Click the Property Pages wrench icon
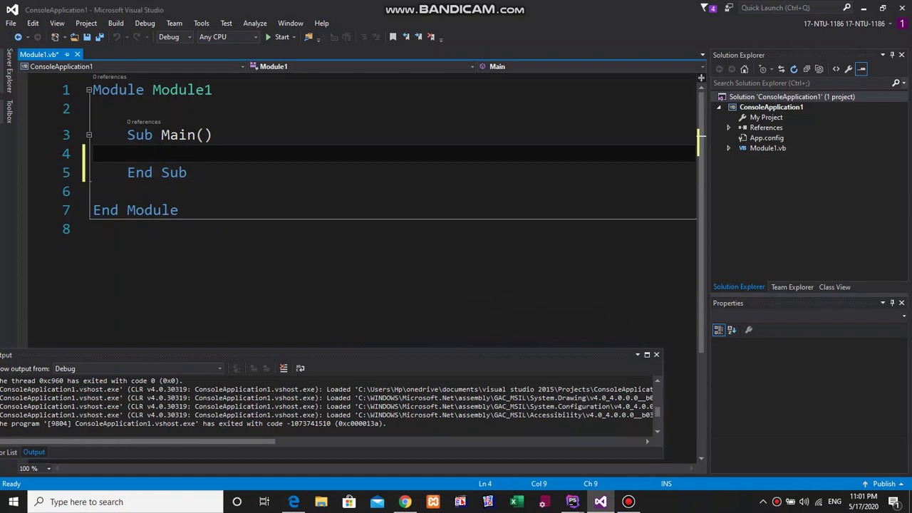The height and width of the screenshot is (513, 912). pyautogui.click(x=749, y=330)
